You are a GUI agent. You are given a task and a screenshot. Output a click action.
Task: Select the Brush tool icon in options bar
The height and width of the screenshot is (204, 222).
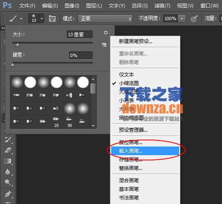(13, 18)
